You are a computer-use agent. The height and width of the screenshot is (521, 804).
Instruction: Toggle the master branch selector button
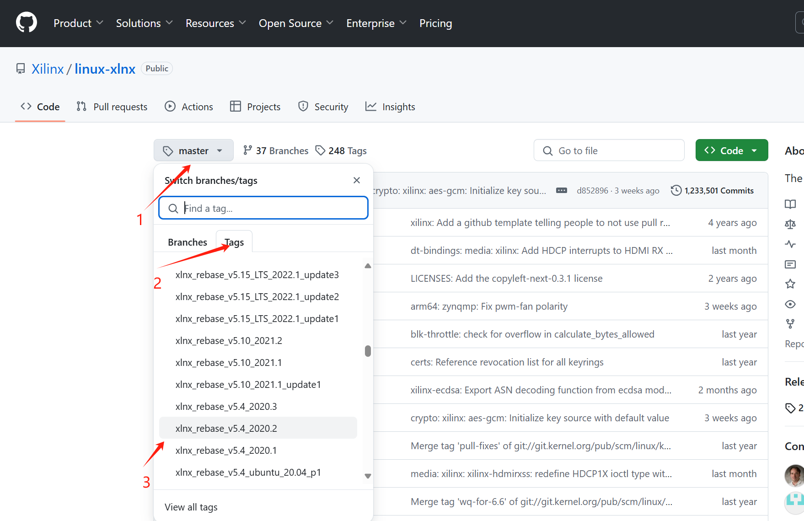[193, 150]
